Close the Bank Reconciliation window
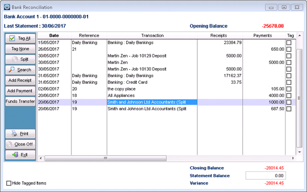 point(297,8)
